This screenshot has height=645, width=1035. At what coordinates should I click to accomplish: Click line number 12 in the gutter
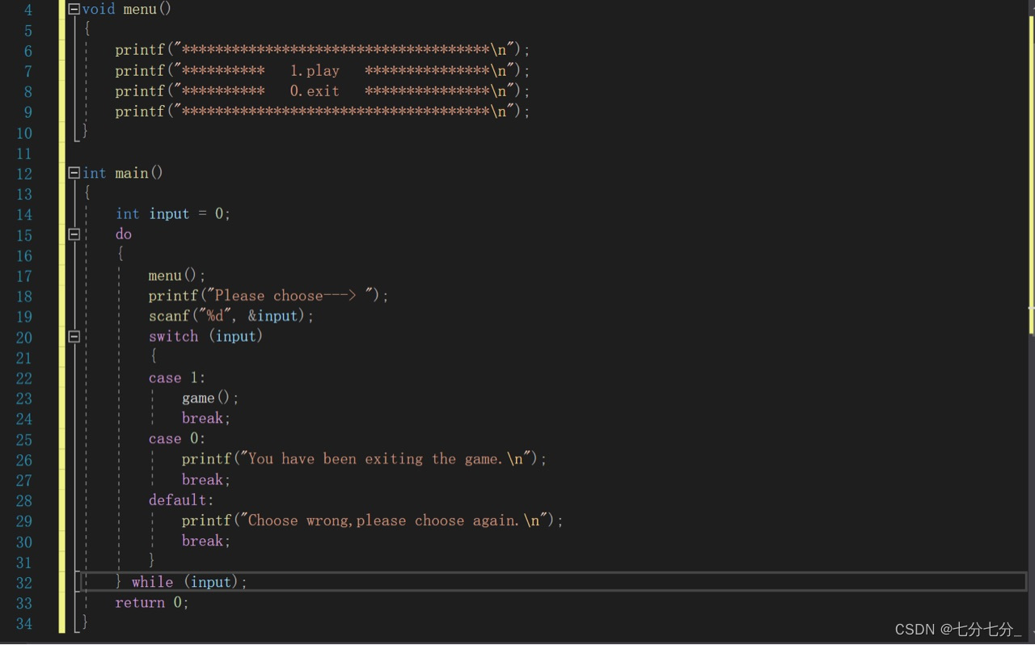click(24, 174)
